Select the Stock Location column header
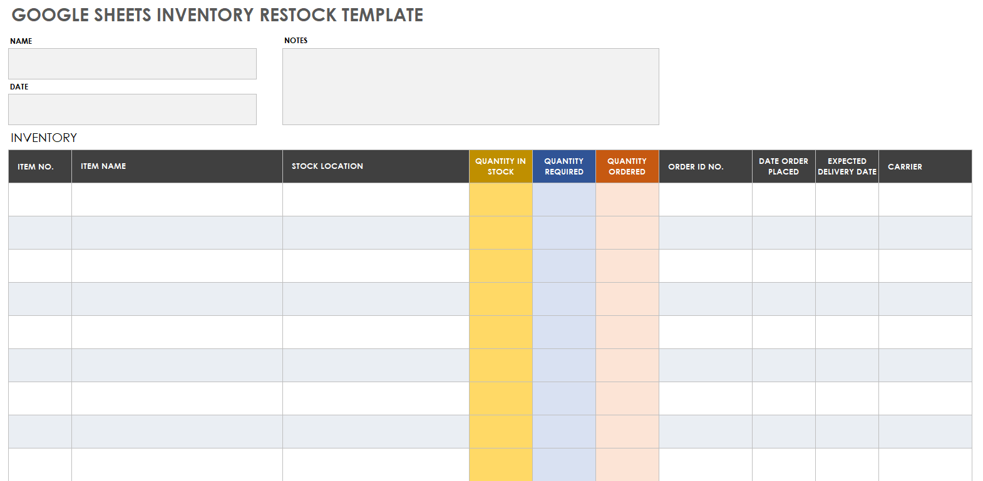Screen dimensions: 983x481 click(x=376, y=166)
